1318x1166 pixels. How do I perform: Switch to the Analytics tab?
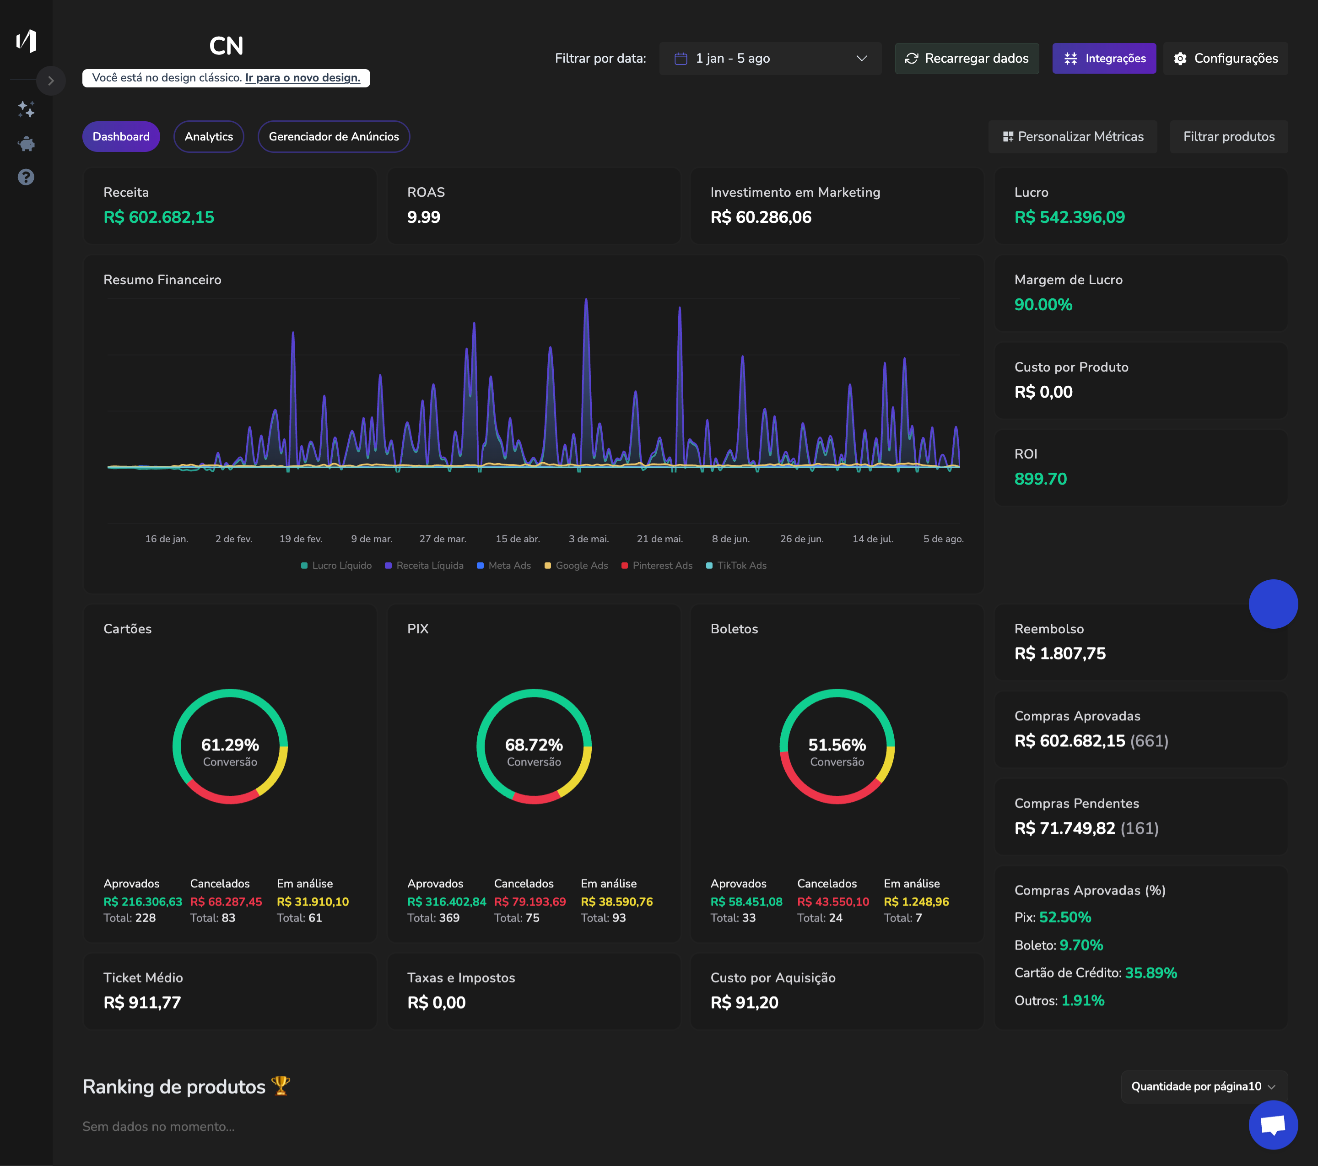[x=208, y=137]
